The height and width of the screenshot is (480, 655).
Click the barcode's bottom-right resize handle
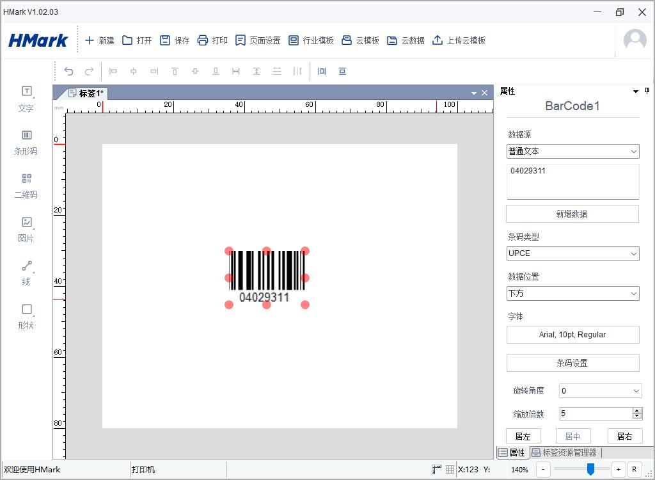click(305, 305)
